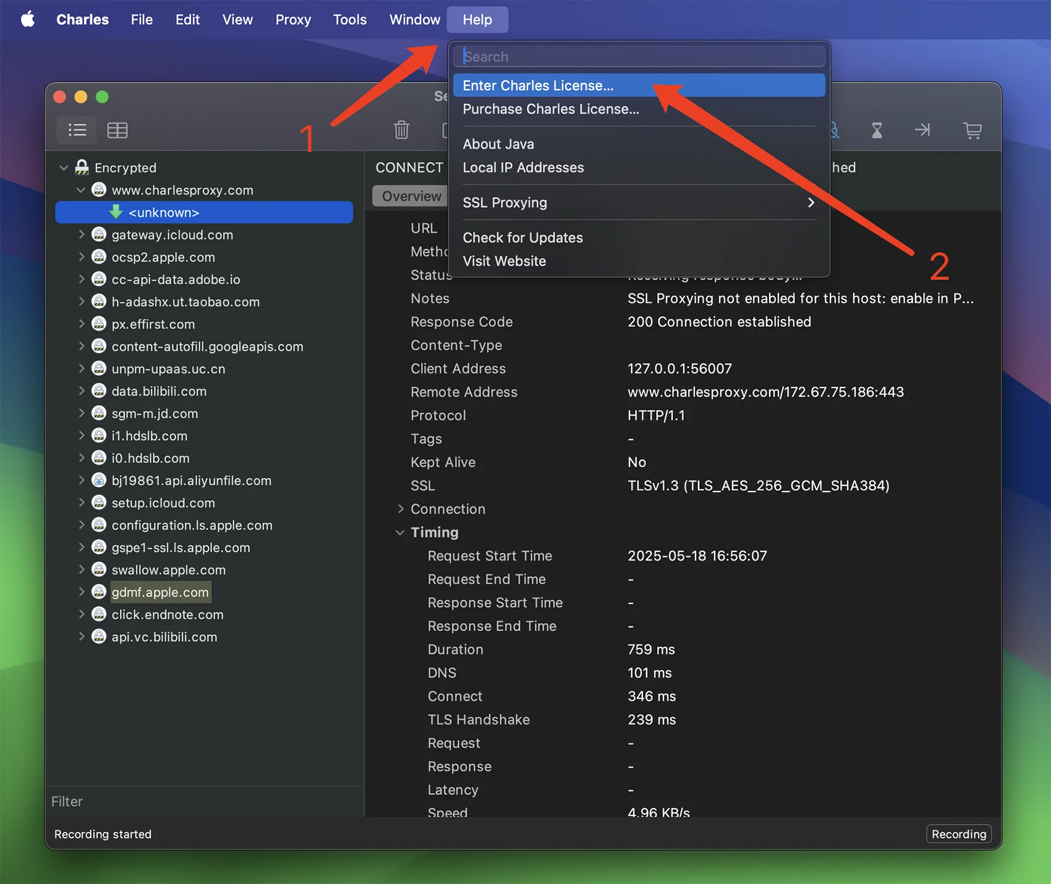Open the Charles application menu
Screen dimensions: 1051x884
pos(82,19)
